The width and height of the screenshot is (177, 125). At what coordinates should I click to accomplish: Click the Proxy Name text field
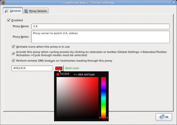100,26
